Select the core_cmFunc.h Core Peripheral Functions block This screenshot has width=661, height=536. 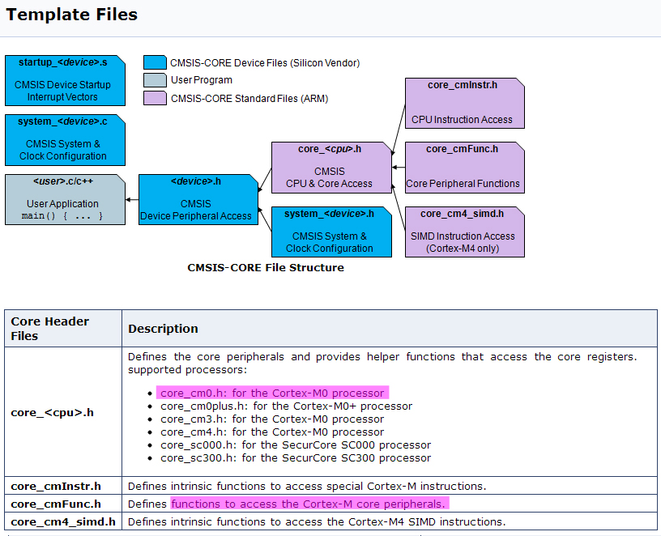point(464,167)
